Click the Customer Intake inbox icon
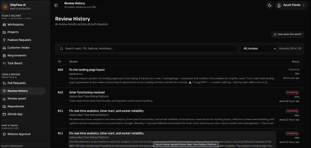 pos(4,48)
